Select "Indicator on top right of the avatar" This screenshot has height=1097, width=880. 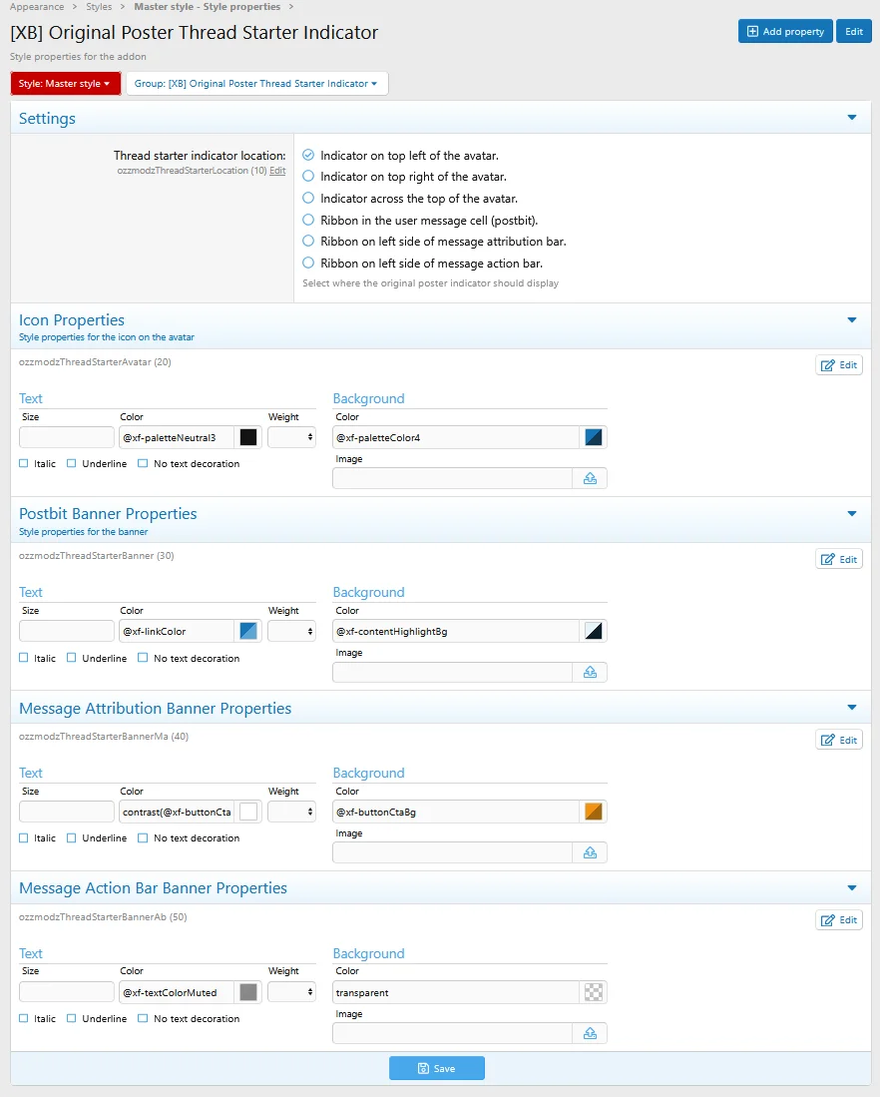click(308, 177)
